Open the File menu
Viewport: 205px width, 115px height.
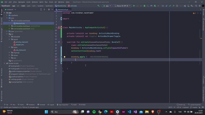6,2
